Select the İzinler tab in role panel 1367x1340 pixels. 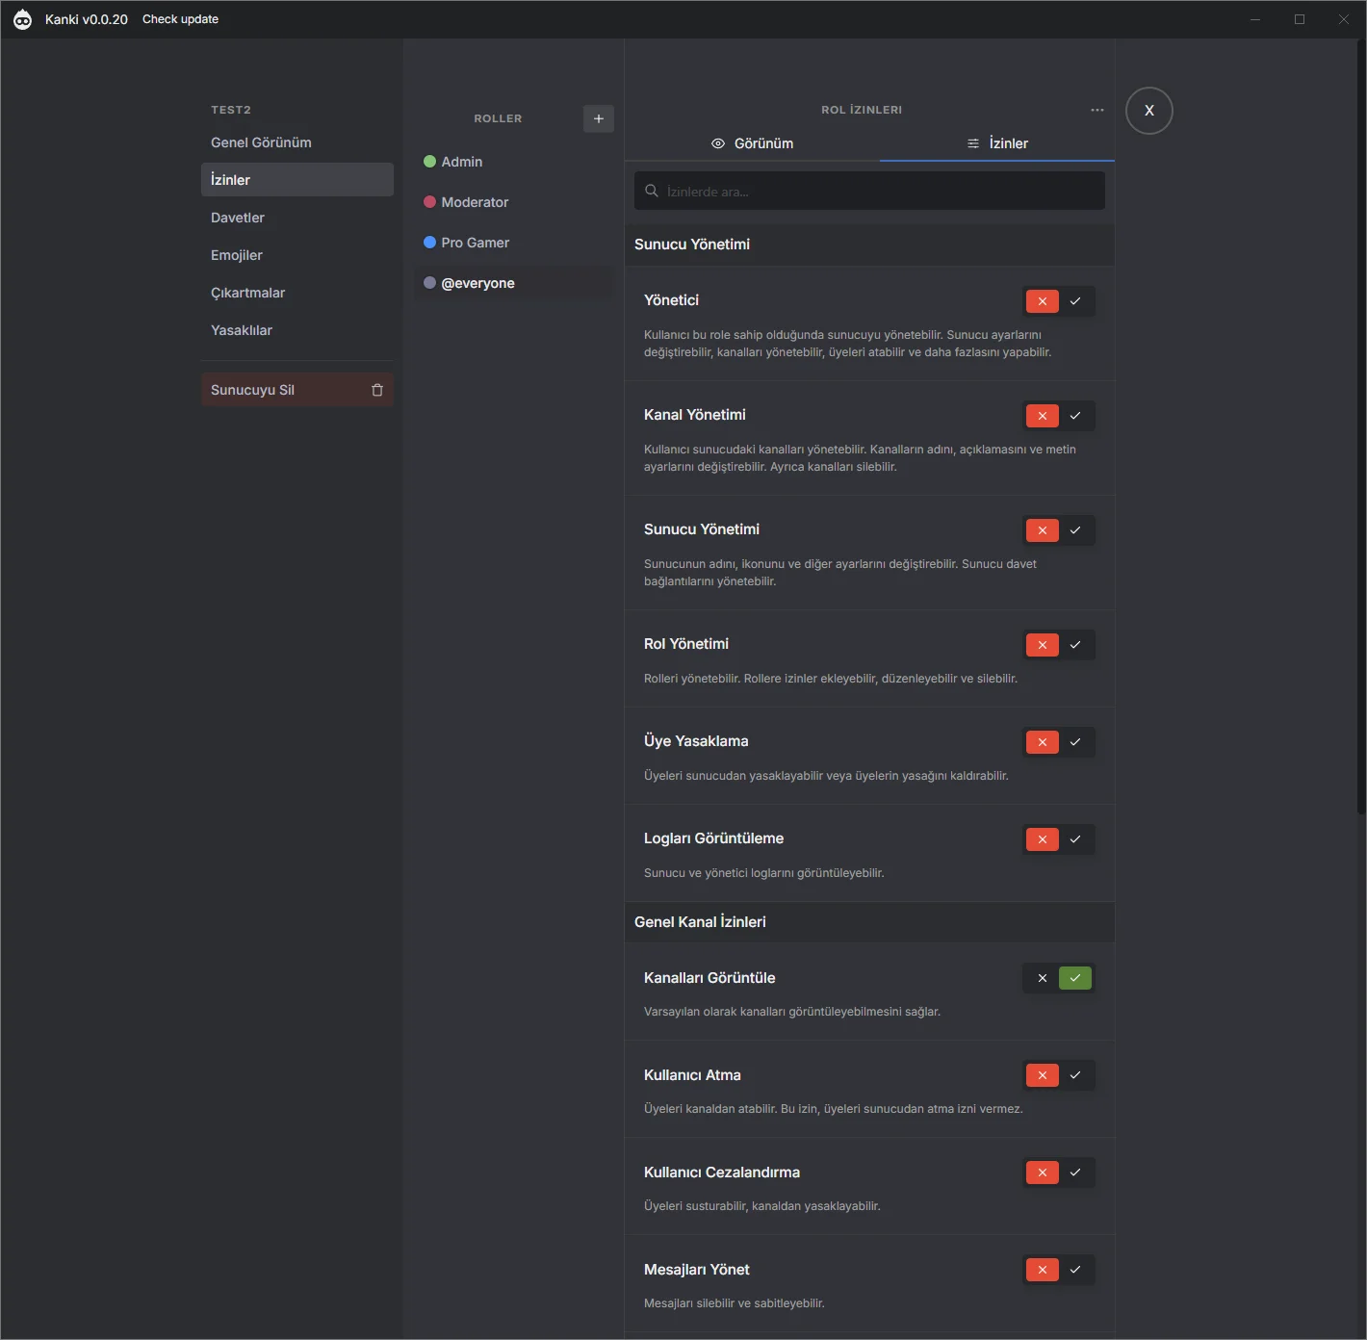tap(997, 143)
